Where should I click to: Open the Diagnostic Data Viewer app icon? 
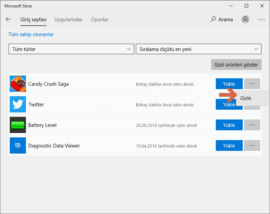[18, 145]
